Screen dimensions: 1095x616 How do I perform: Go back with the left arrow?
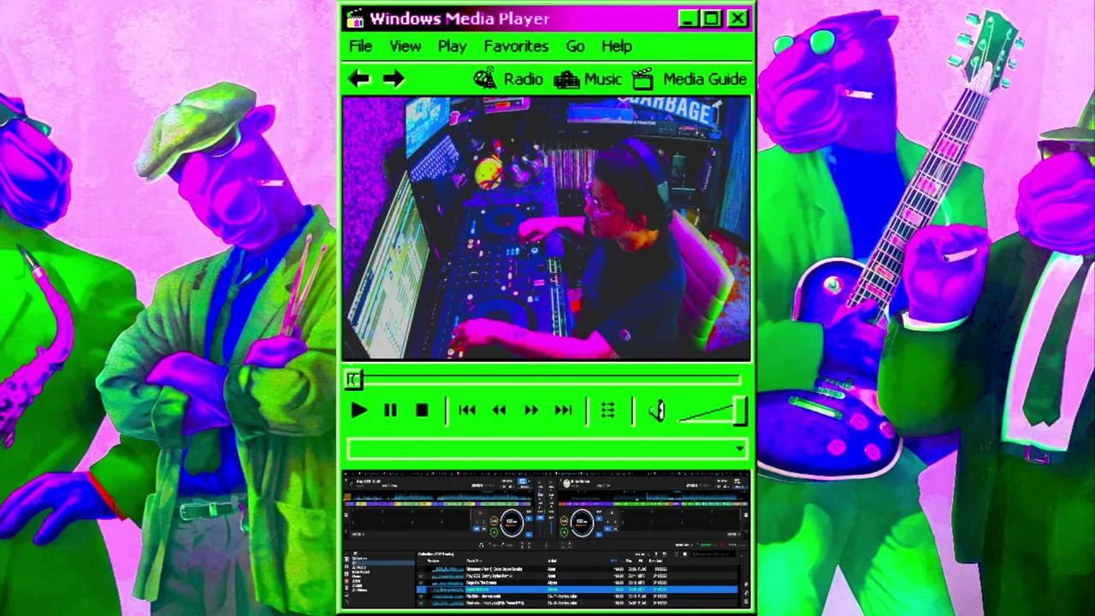pos(359,80)
